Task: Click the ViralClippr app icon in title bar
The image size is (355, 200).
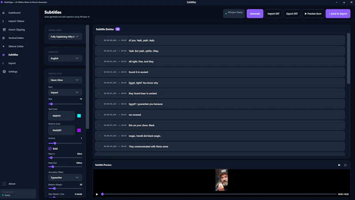Action: click(x=2, y=2)
